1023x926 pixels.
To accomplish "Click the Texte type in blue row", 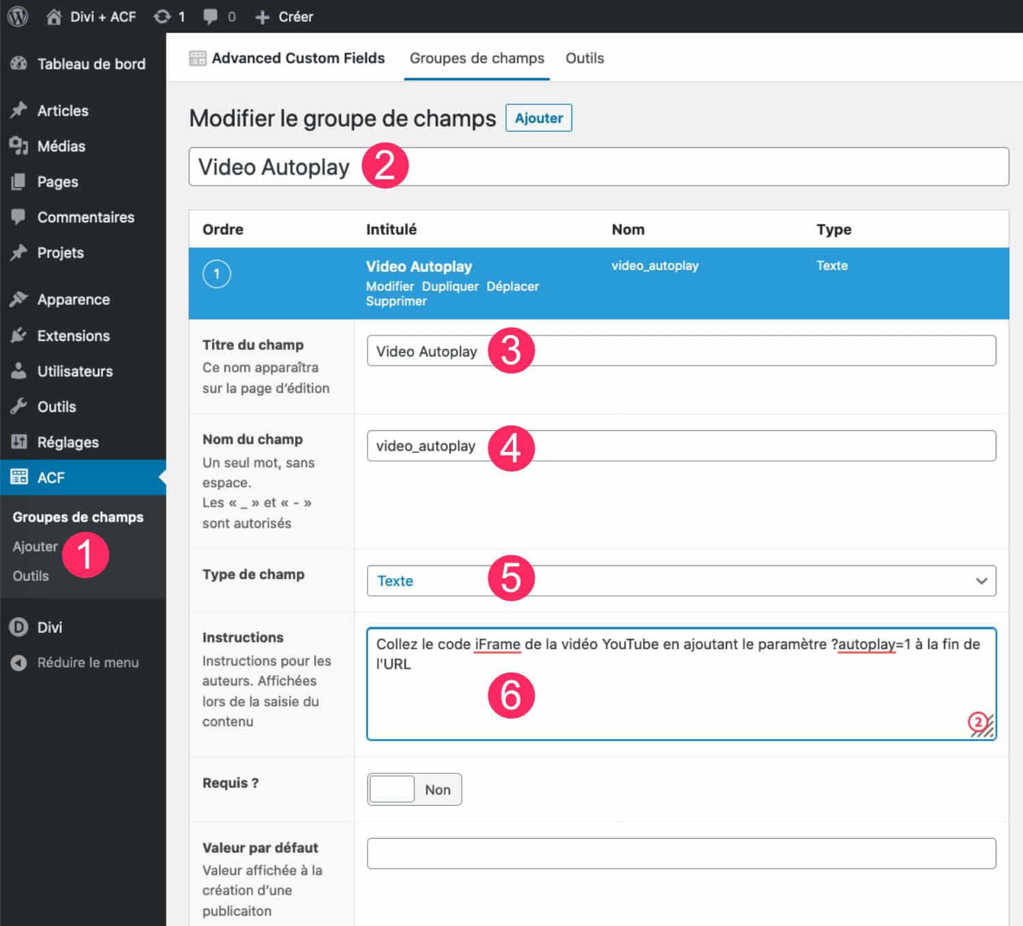I will [x=832, y=266].
